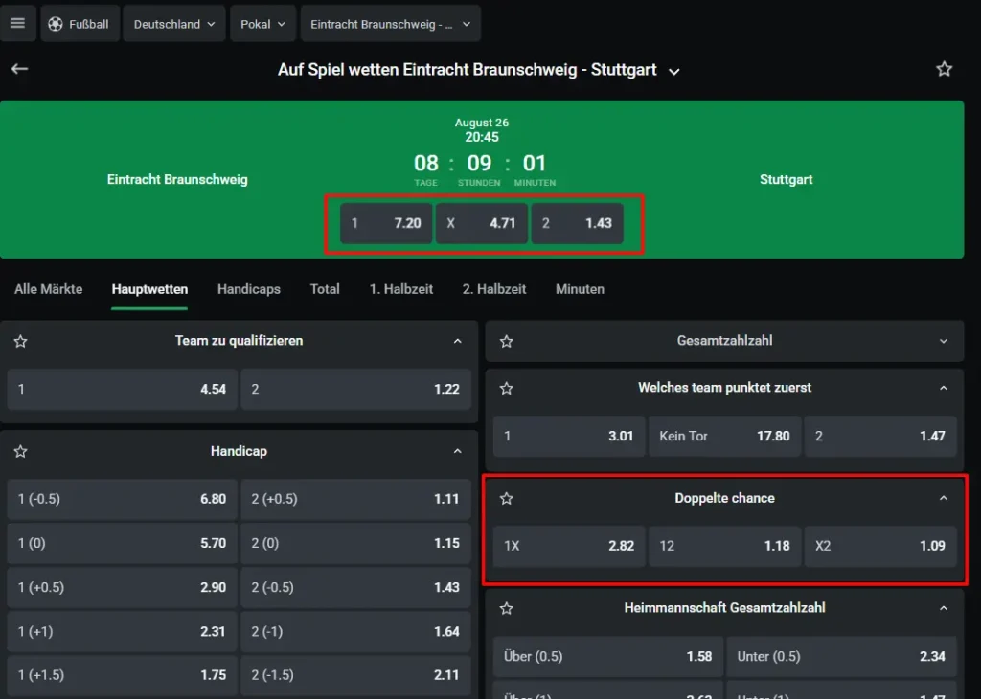Choose double chance 1X at 2.82
Screen dimensions: 981x699
pos(569,546)
